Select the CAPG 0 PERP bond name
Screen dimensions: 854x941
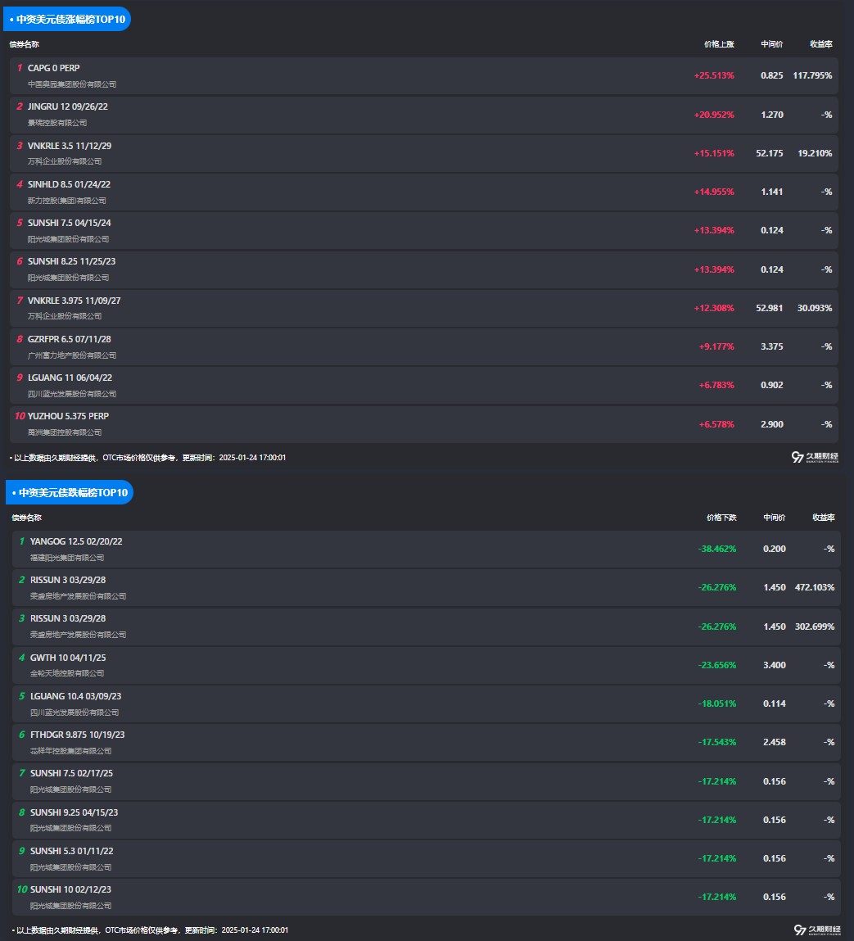pyautogui.click(x=53, y=68)
